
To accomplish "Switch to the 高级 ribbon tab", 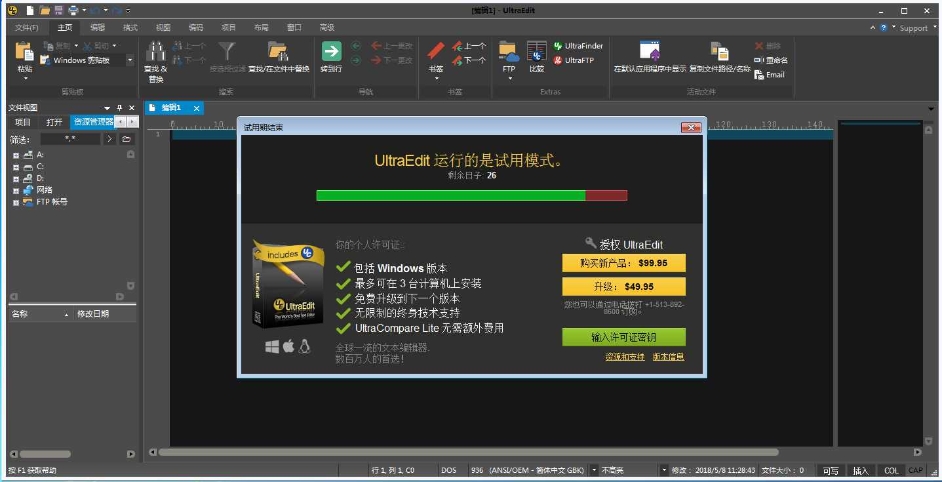I will pos(327,28).
